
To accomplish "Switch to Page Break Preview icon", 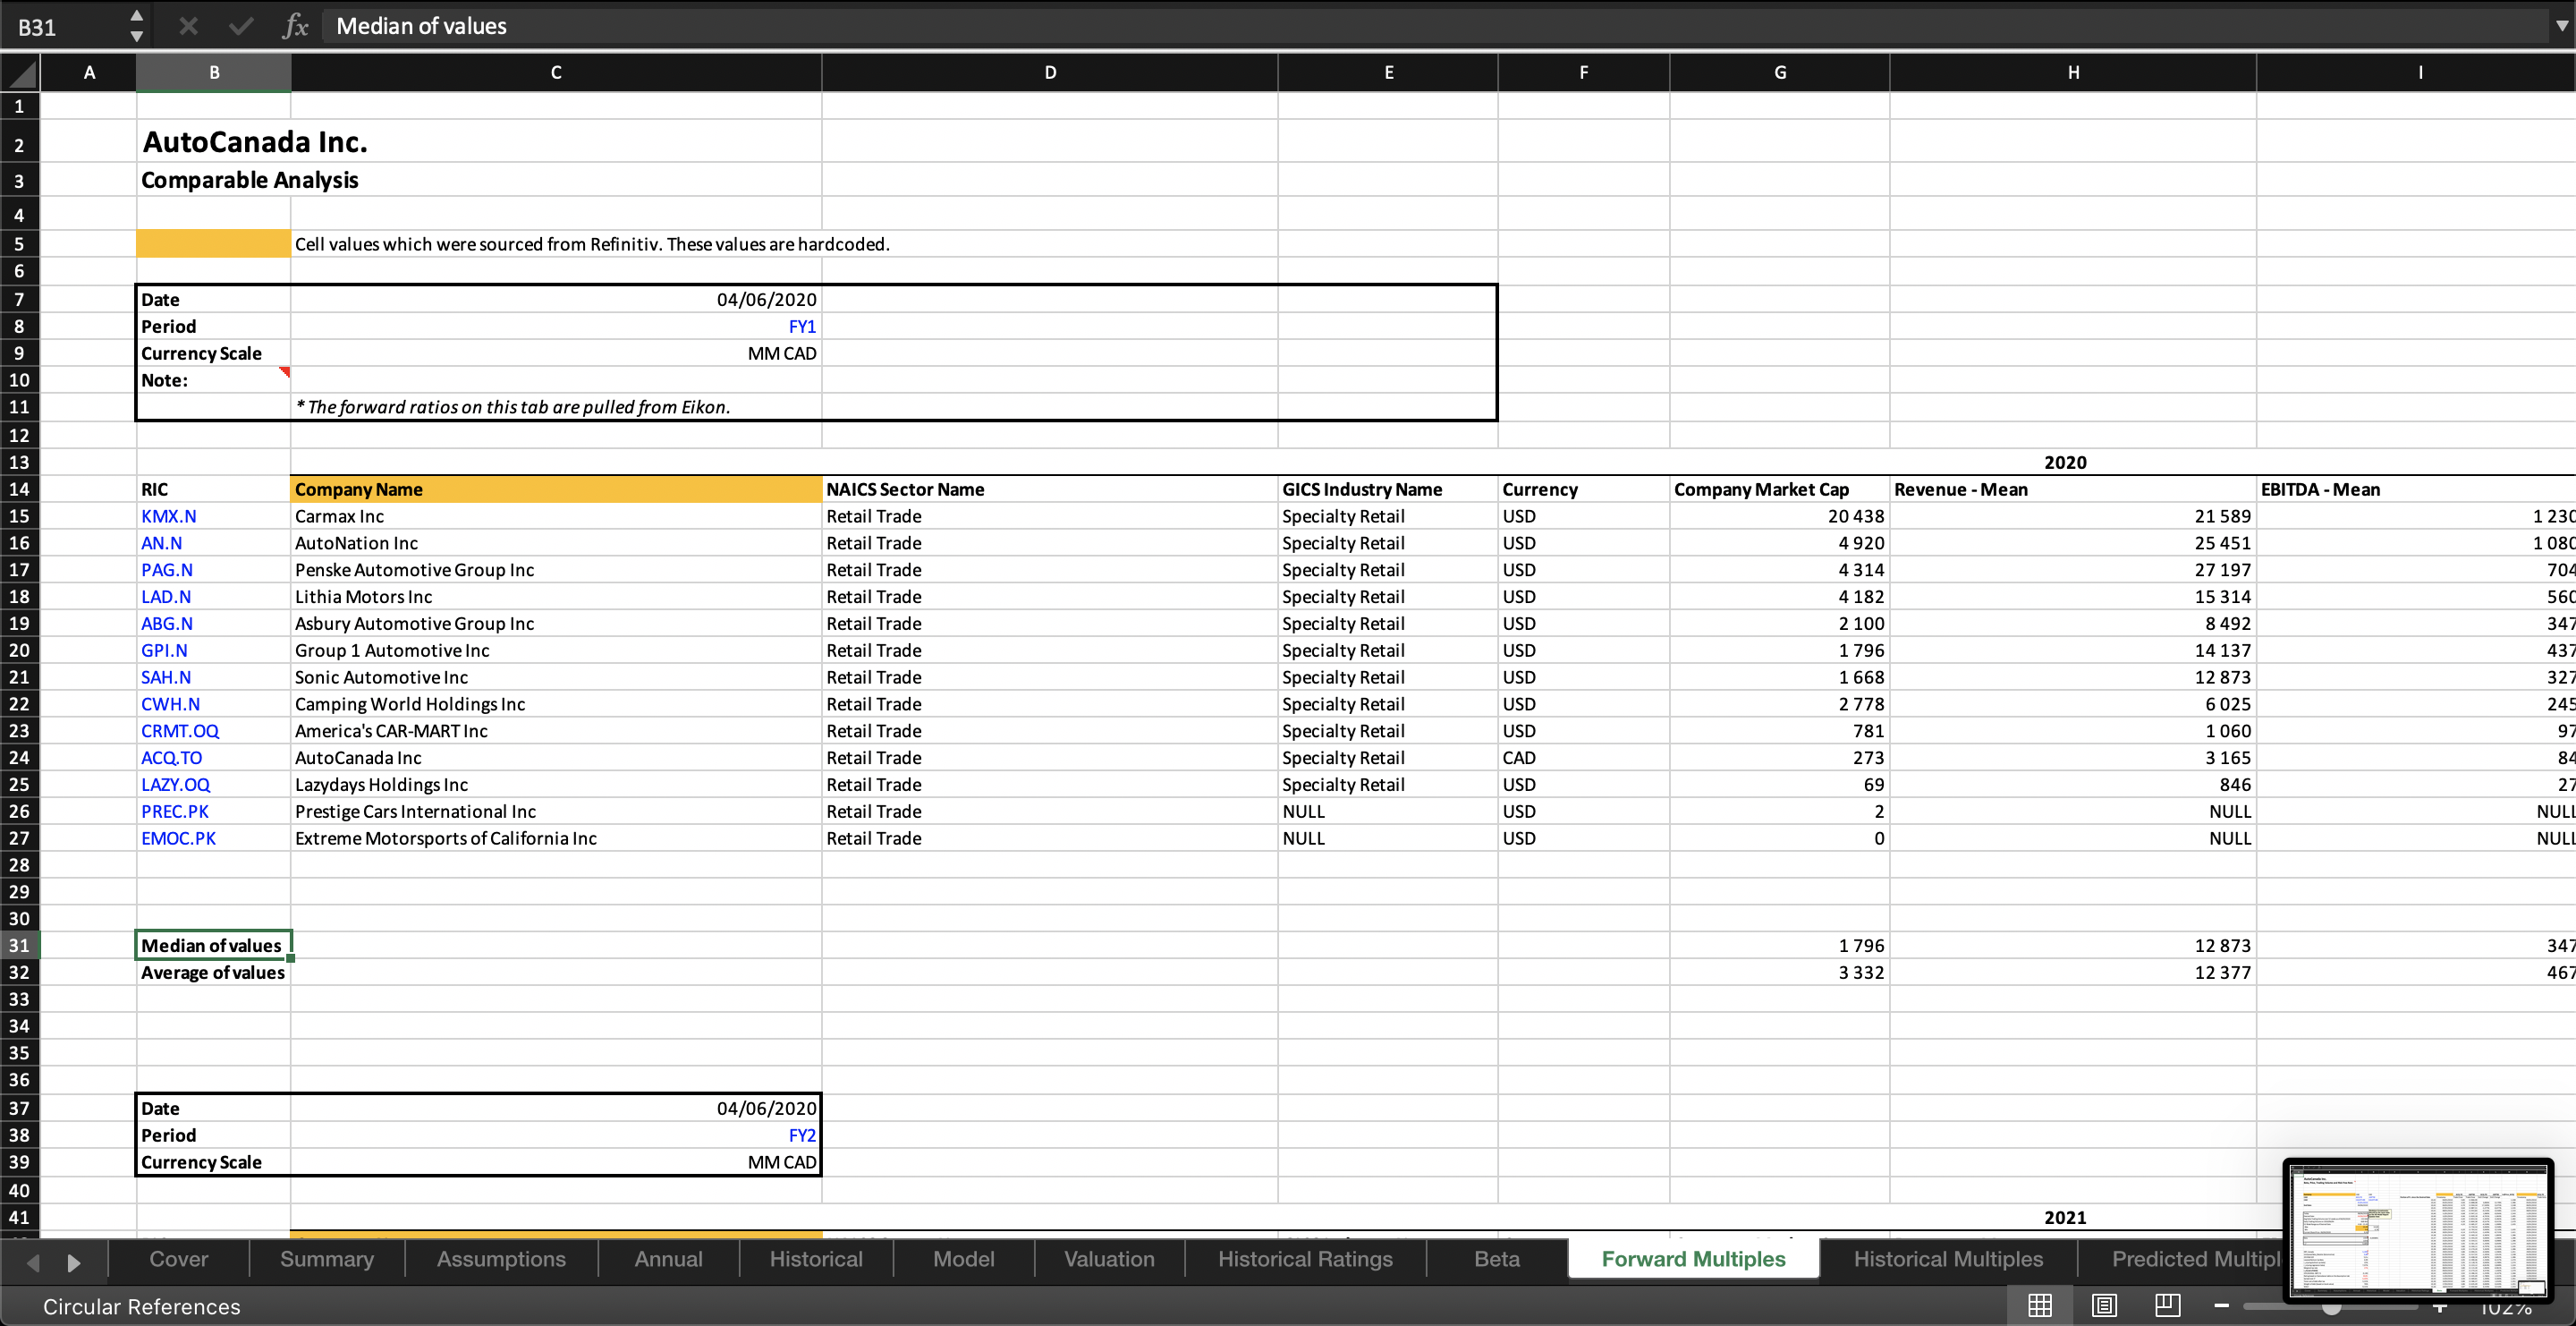I will [2168, 1305].
